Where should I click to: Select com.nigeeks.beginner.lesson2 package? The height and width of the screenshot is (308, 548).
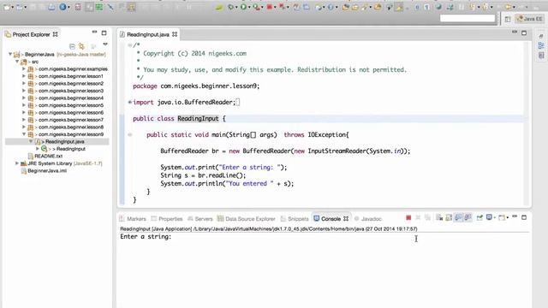(x=71, y=84)
